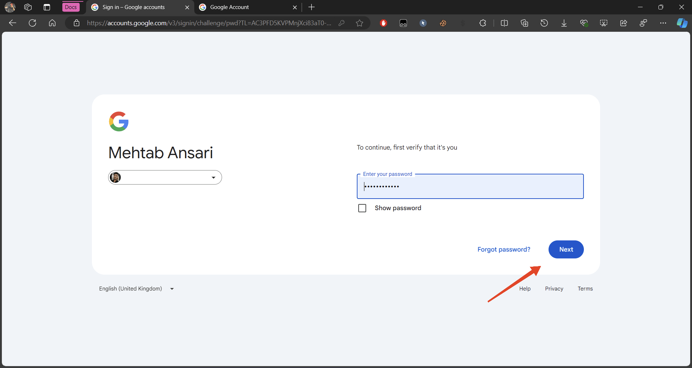This screenshot has width=692, height=368.
Task: Open Collections icon
Action: pos(524,23)
